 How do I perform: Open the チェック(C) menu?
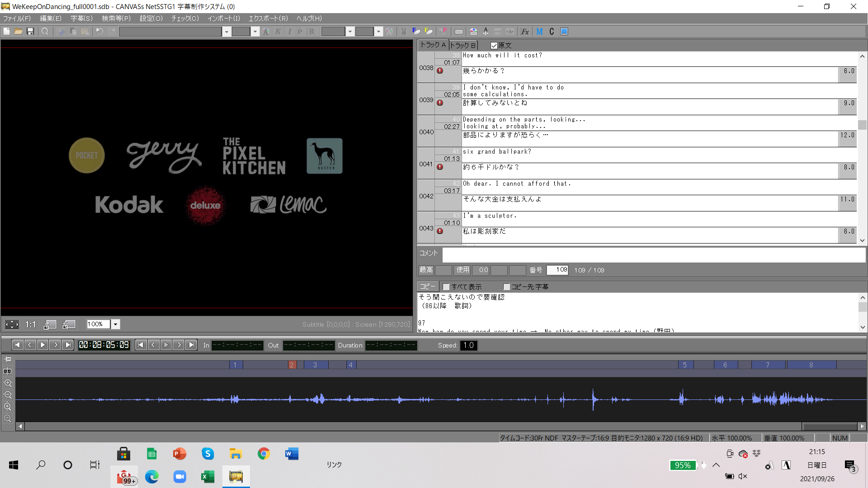(x=185, y=19)
